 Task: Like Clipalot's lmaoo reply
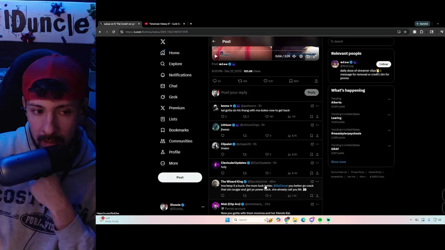point(268,155)
